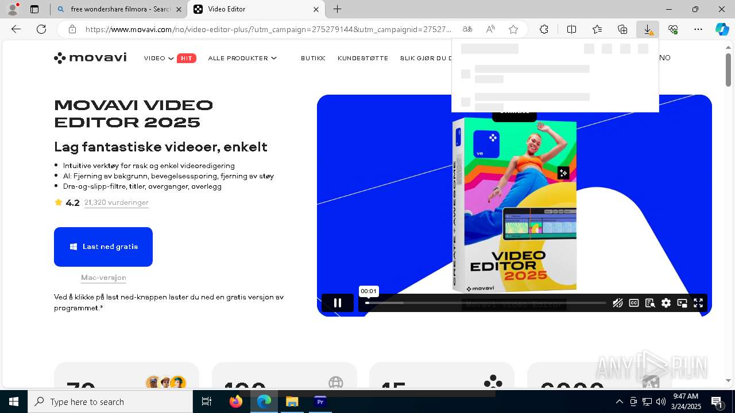Toggle the Downloads panel button
This screenshot has height=413, width=735.
648,29
